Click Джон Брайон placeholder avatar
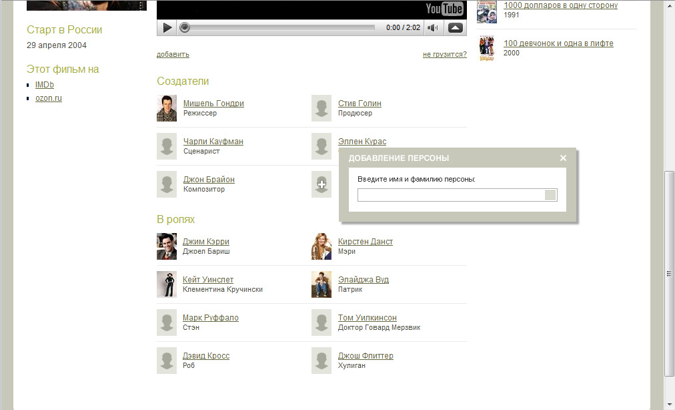Viewport: 675px width, 410px height. coord(167,184)
